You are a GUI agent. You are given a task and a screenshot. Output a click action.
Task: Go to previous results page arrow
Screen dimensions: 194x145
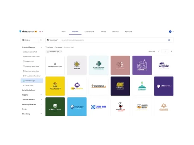point(159,51)
